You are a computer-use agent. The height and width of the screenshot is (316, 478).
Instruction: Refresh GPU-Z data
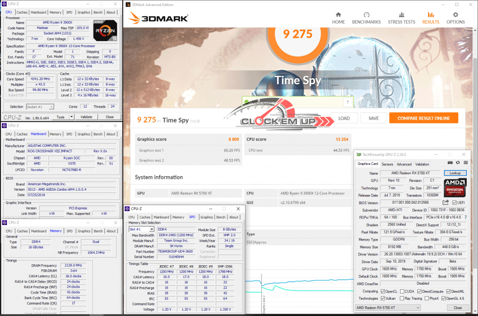pos(457,162)
